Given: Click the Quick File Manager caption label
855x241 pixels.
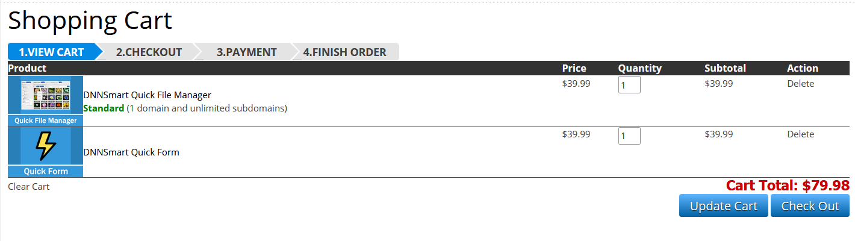Looking at the screenshot, I should click(45, 120).
